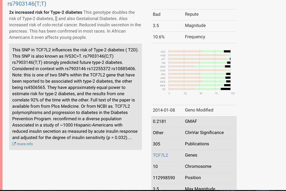Viewport: 286px width, 191px height.
Task: Click the GMAF value 0.2181
Action: (x=160, y=121)
